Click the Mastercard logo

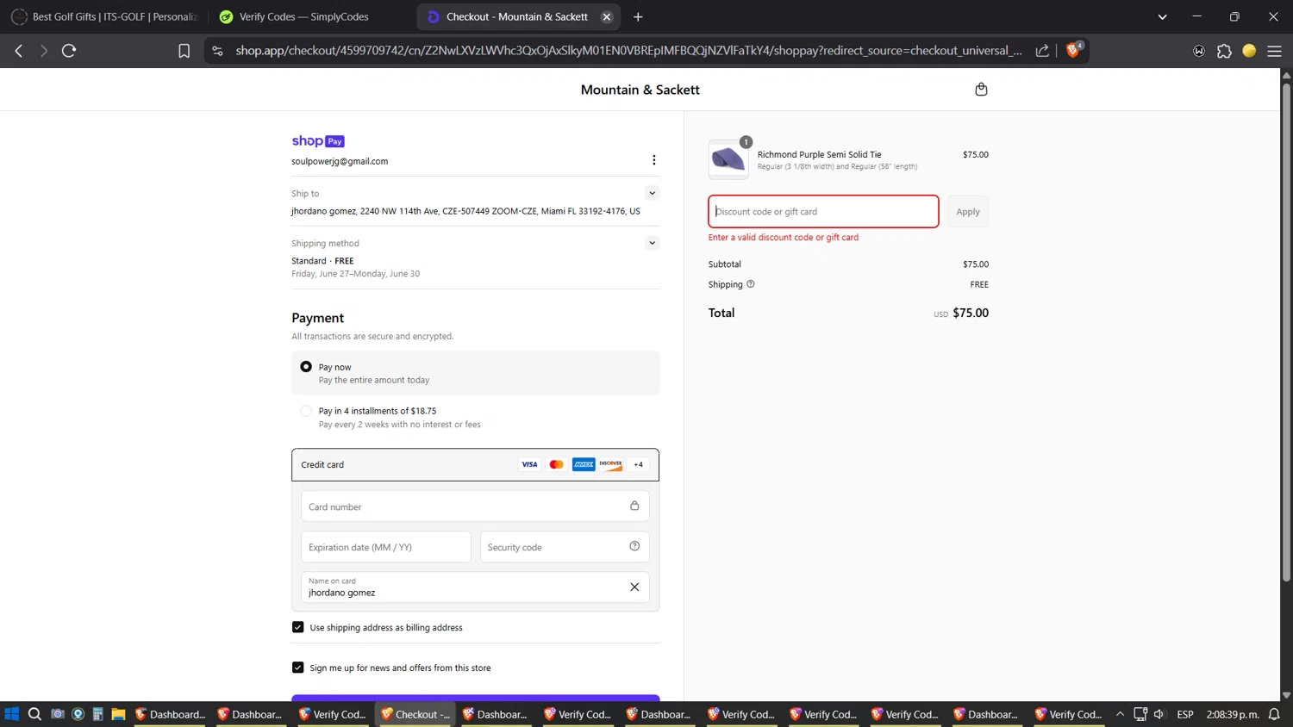(557, 464)
